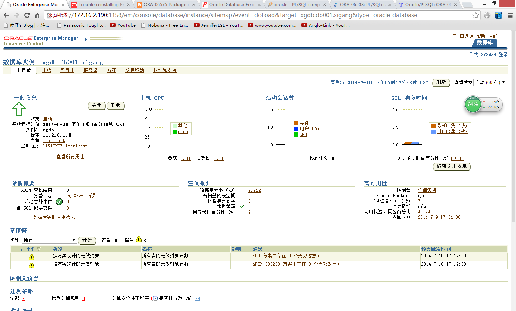Open SQL response percentage 99.06 link
The height and width of the screenshot is (311, 516).
[457, 159]
